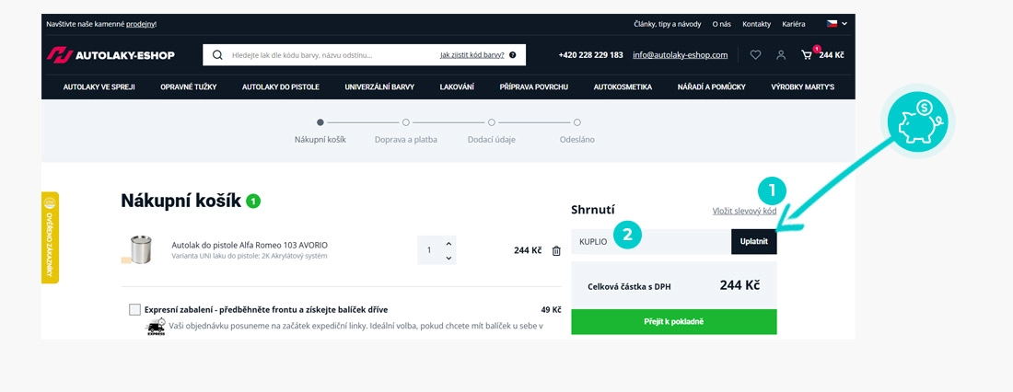Open the user account icon
This screenshot has width=1013, height=392.
click(x=781, y=55)
